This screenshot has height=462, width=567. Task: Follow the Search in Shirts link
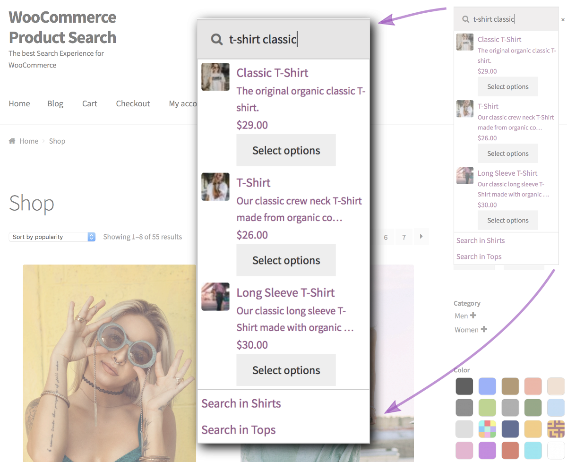point(241,403)
